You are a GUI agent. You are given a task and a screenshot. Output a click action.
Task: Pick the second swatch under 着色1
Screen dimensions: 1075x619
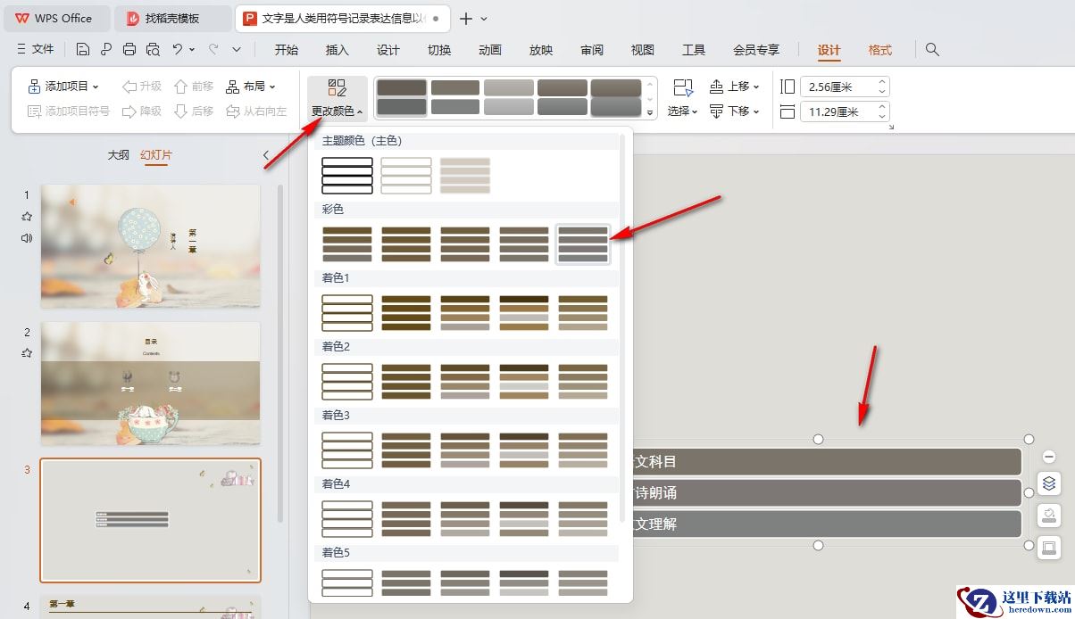tap(406, 312)
